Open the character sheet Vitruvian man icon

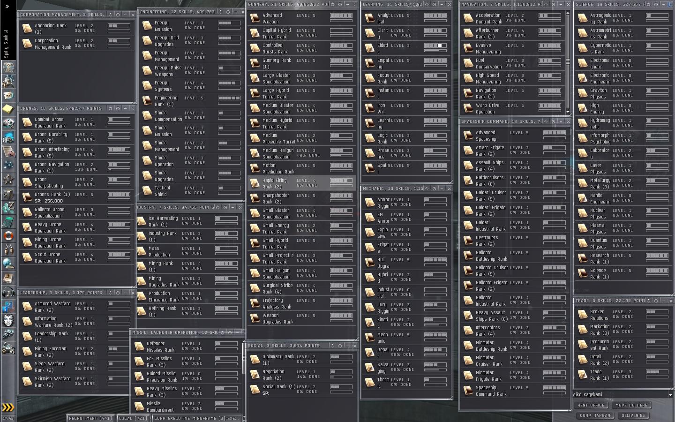[8, 67]
